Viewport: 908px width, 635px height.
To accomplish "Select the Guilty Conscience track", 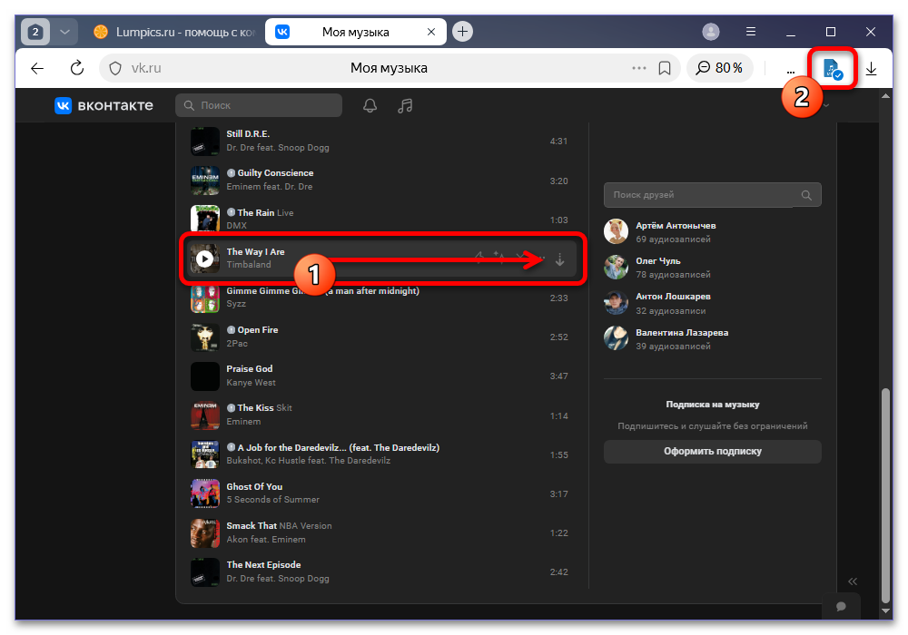I will click(276, 173).
